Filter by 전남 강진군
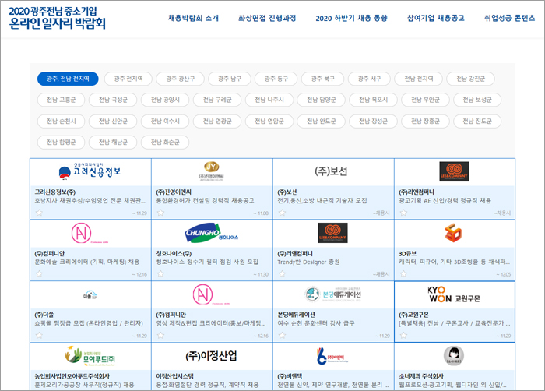This screenshot has width=545, height=391. 470,79
